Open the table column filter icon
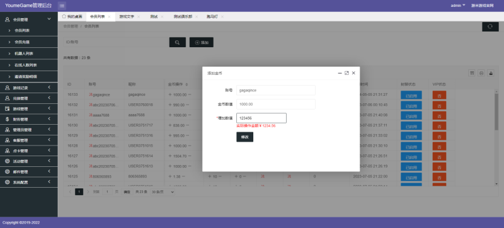504x228 pixels. pyautogui.click(x=472, y=73)
